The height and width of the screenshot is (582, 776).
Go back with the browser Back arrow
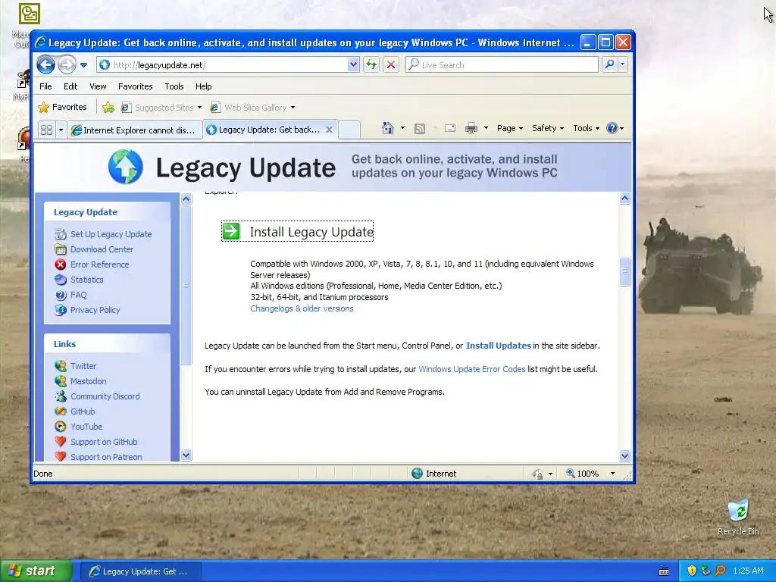tap(45, 65)
